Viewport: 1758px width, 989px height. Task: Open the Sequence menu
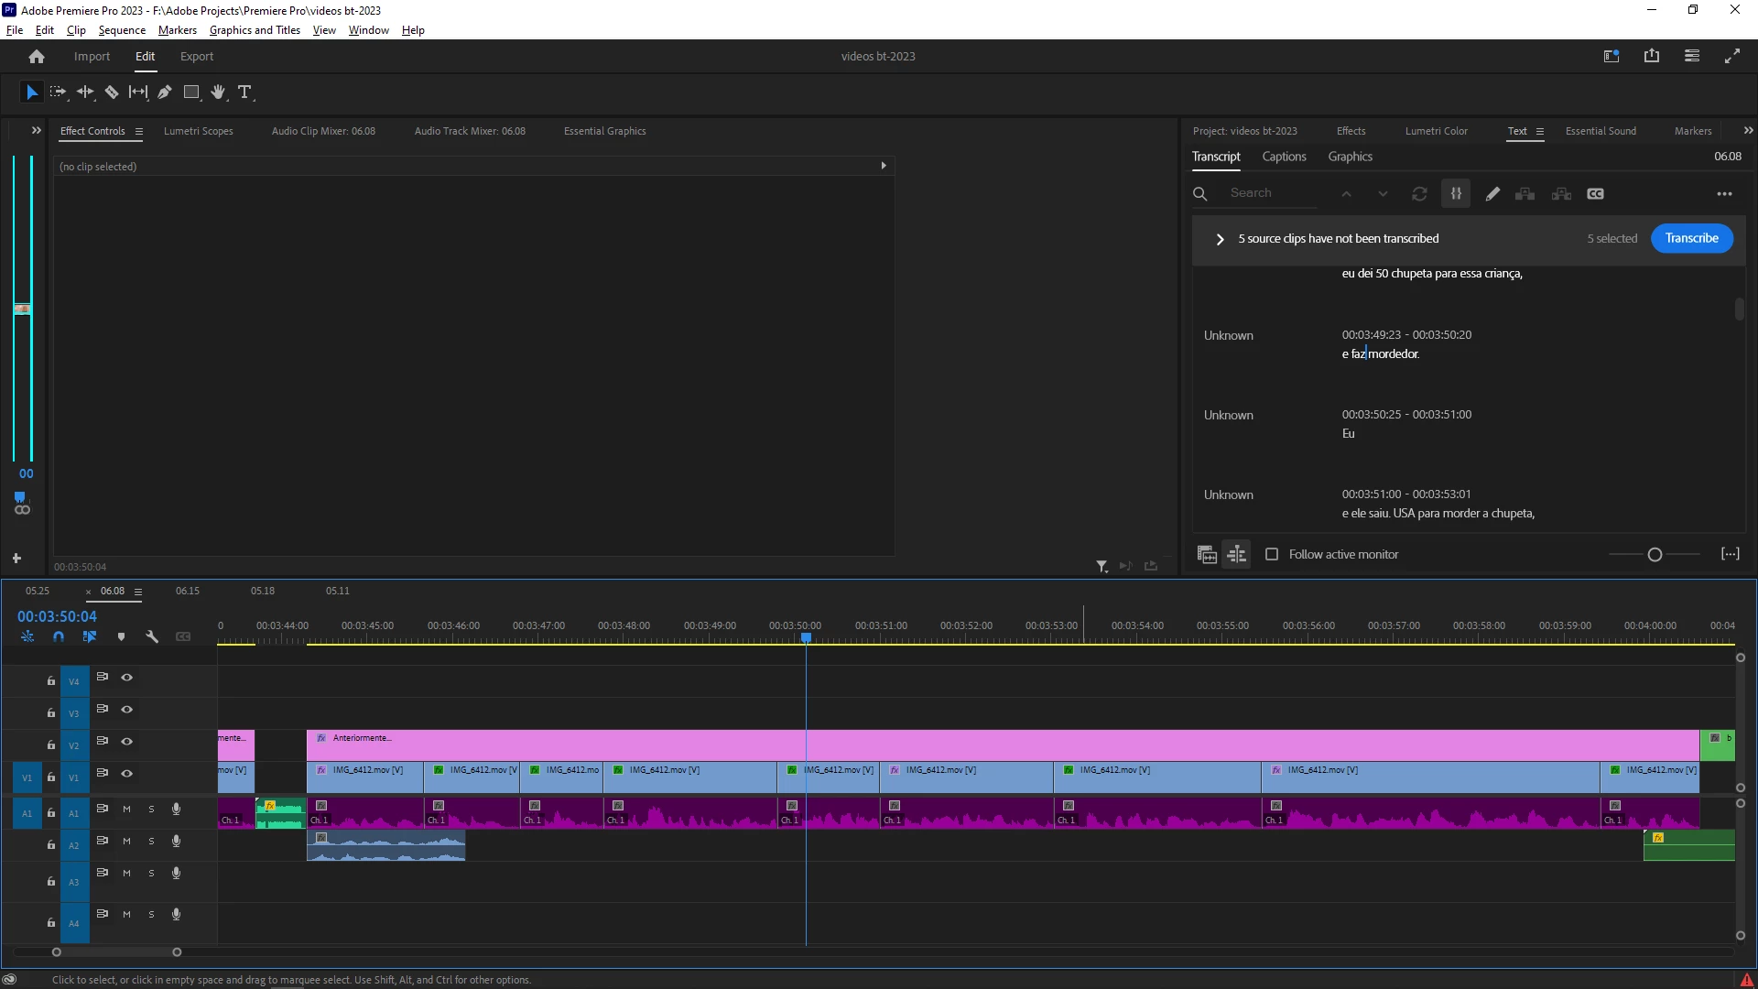point(122,30)
